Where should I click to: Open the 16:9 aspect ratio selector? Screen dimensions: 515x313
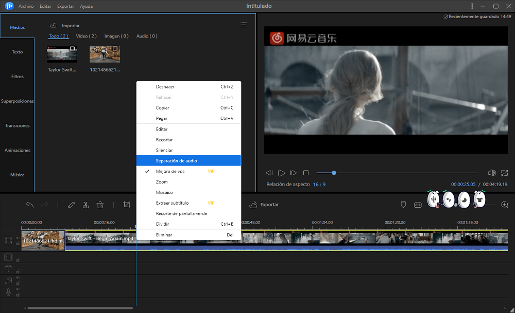pos(319,185)
